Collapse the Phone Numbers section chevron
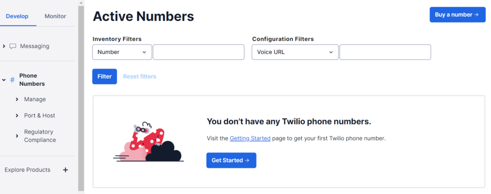The width and height of the screenshot is (491, 194). point(4,80)
